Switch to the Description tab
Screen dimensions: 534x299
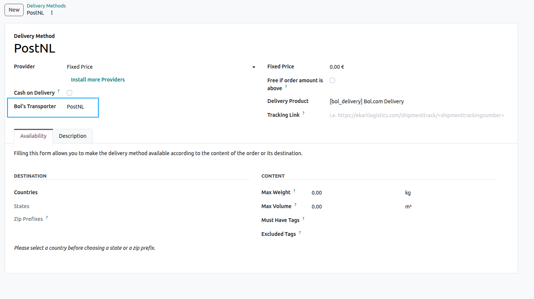pyautogui.click(x=72, y=136)
